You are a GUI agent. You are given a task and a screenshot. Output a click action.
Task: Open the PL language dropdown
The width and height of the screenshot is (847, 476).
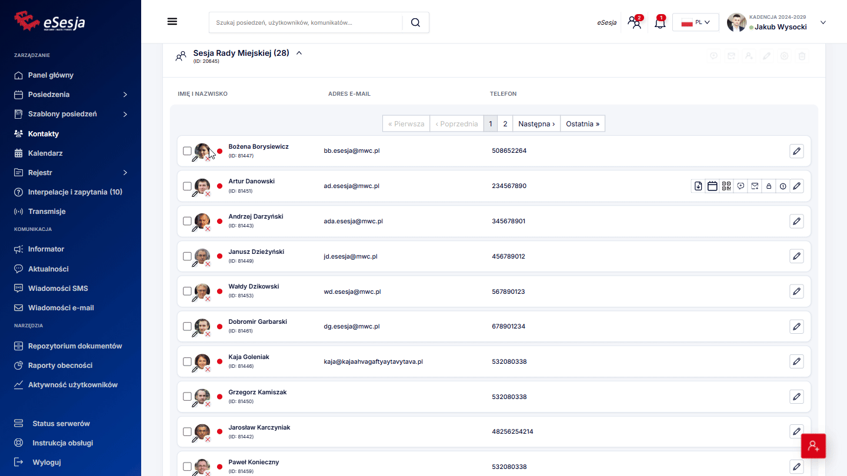click(x=696, y=22)
